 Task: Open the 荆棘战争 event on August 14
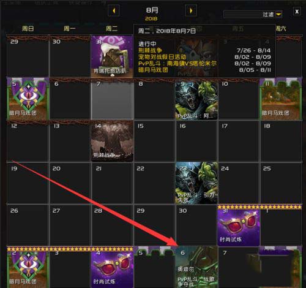(112, 141)
